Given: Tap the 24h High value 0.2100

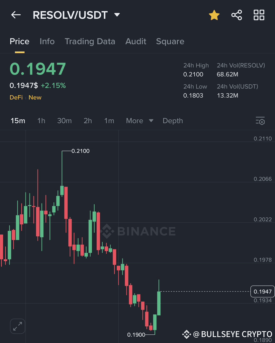Looking at the screenshot, I should pyautogui.click(x=193, y=74).
